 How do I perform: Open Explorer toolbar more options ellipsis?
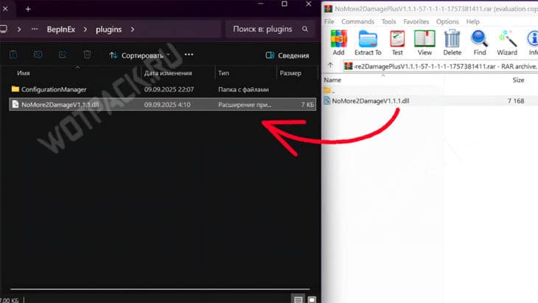(189, 55)
